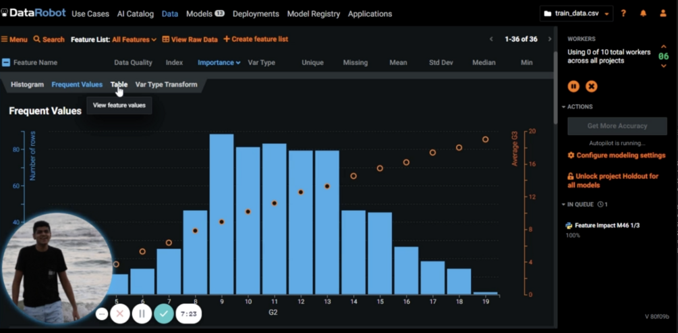The image size is (678, 333).
Task: Open the hamburger Menu
Action: click(x=14, y=39)
